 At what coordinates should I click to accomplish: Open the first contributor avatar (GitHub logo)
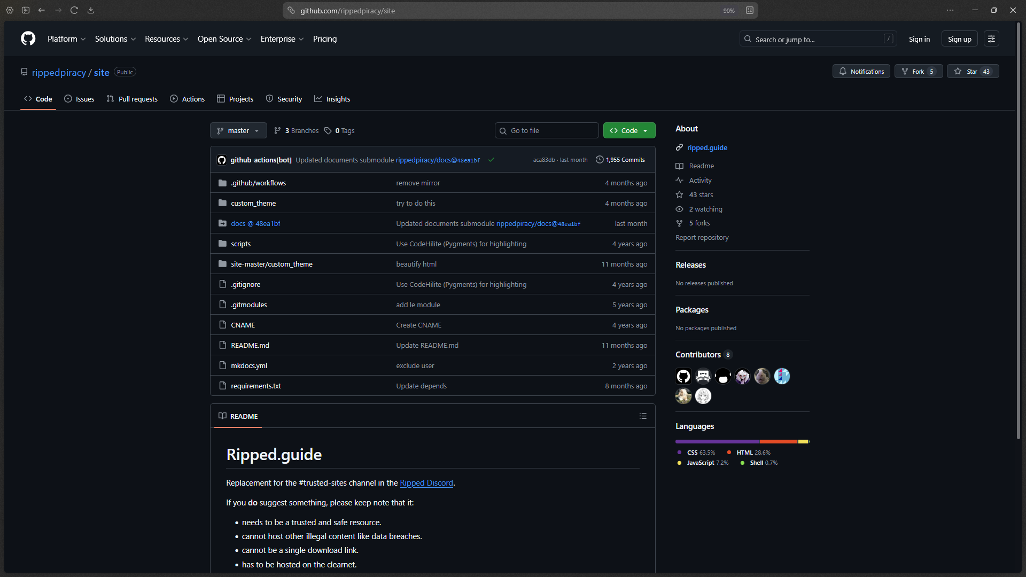click(683, 376)
